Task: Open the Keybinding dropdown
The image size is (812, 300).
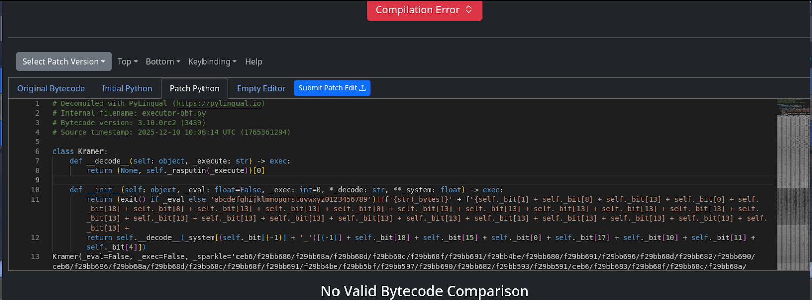Action: point(212,62)
